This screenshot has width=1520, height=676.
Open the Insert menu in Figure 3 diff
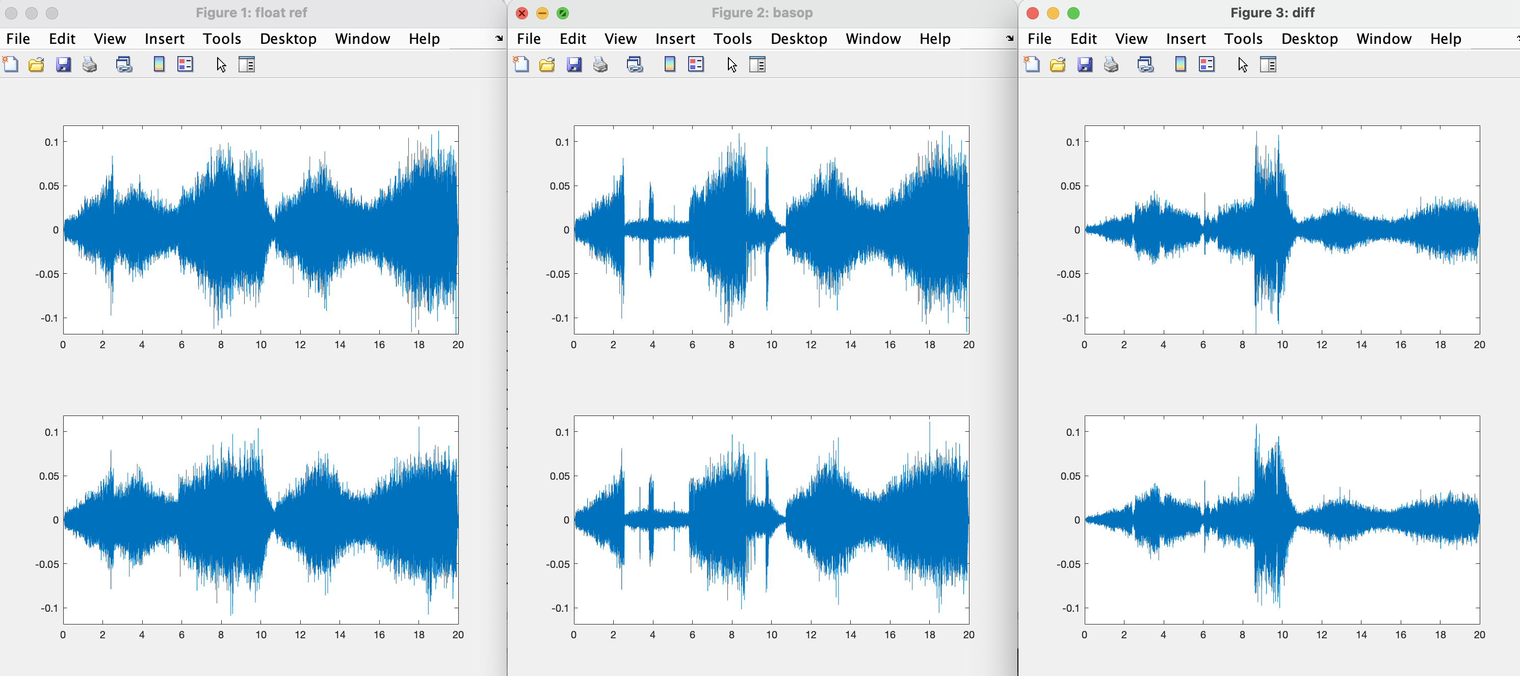tap(1186, 39)
